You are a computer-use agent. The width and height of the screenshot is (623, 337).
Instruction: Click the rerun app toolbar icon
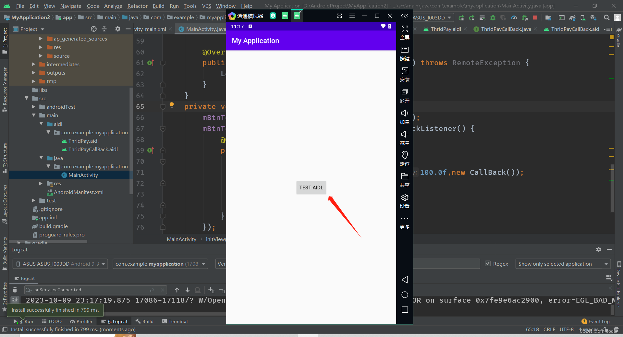[x=461, y=18]
